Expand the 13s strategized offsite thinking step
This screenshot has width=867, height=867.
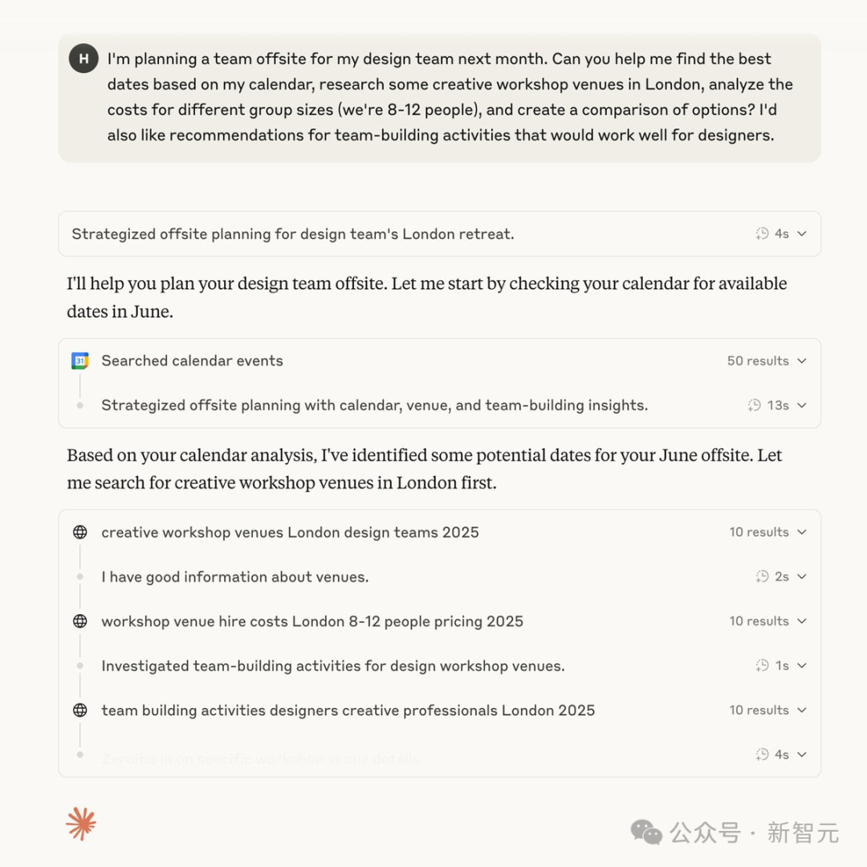(802, 405)
